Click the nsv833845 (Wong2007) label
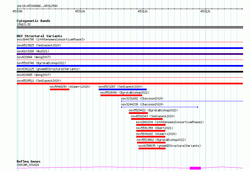The width and height of the screenshot is (251, 171). (x=34, y=75)
